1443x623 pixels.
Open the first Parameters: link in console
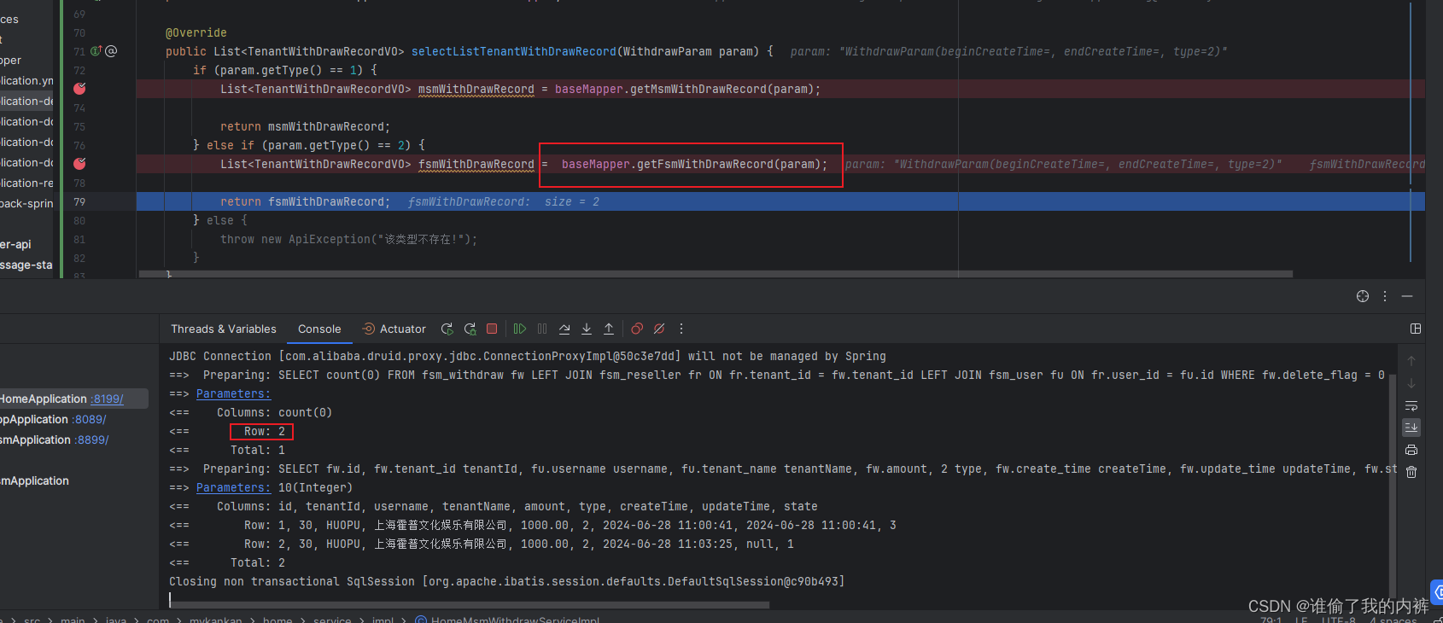point(233,393)
